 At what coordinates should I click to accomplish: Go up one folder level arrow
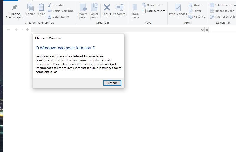28,30
